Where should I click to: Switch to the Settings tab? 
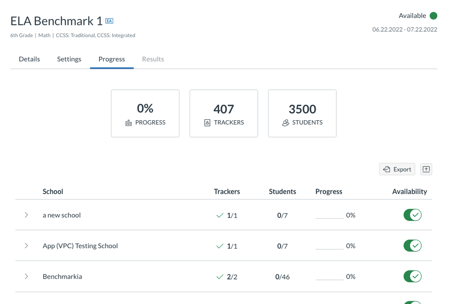(x=69, y=59)
